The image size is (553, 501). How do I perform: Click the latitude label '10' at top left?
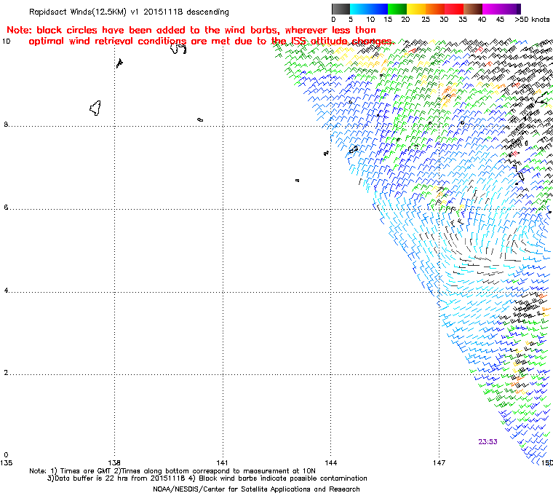click(7, 42)
